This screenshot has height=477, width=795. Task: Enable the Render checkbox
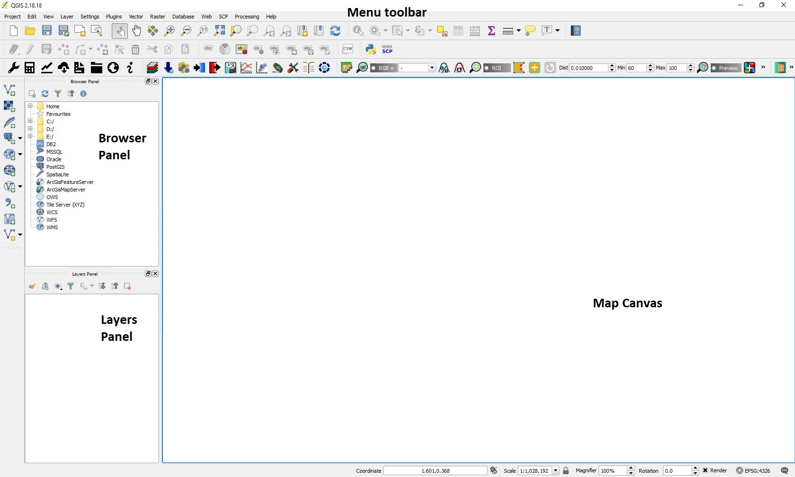tap(705, 470)
